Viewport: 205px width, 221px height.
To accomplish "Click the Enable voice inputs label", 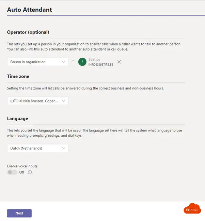I will pos(22,166).
